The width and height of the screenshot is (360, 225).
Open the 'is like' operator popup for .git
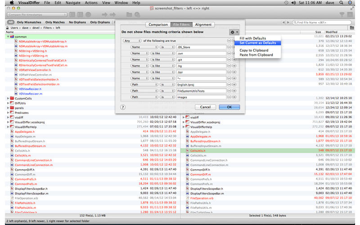(162, 59)
